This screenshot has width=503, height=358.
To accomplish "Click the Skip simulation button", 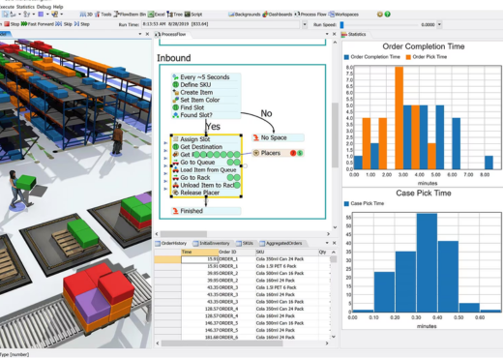I will 64,24.
